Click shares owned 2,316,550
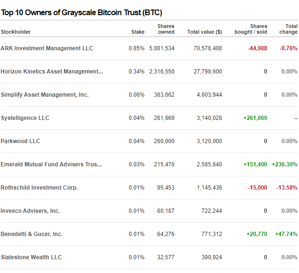 coord(162,72)
